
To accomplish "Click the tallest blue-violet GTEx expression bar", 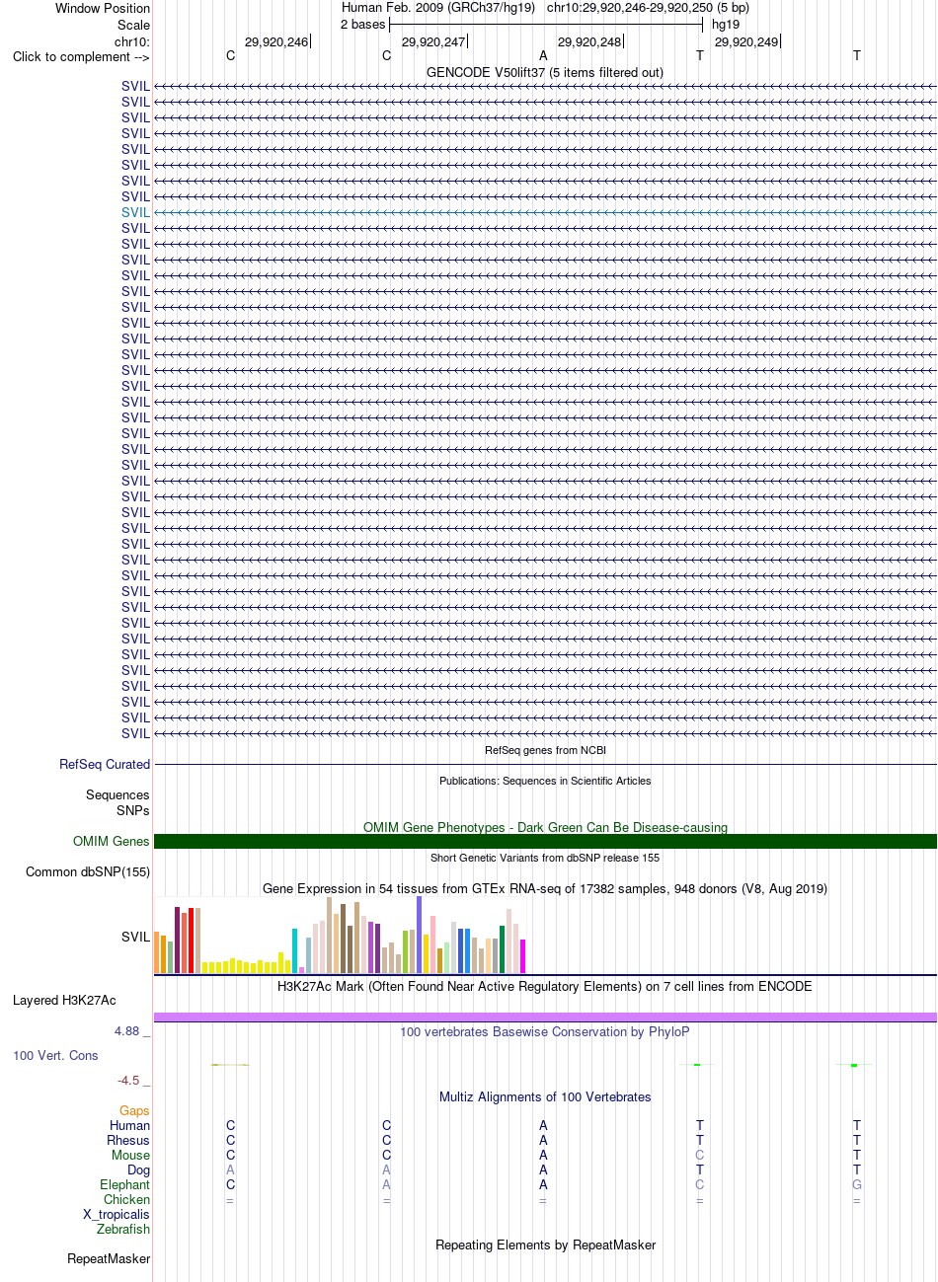I will pos(420,935).
